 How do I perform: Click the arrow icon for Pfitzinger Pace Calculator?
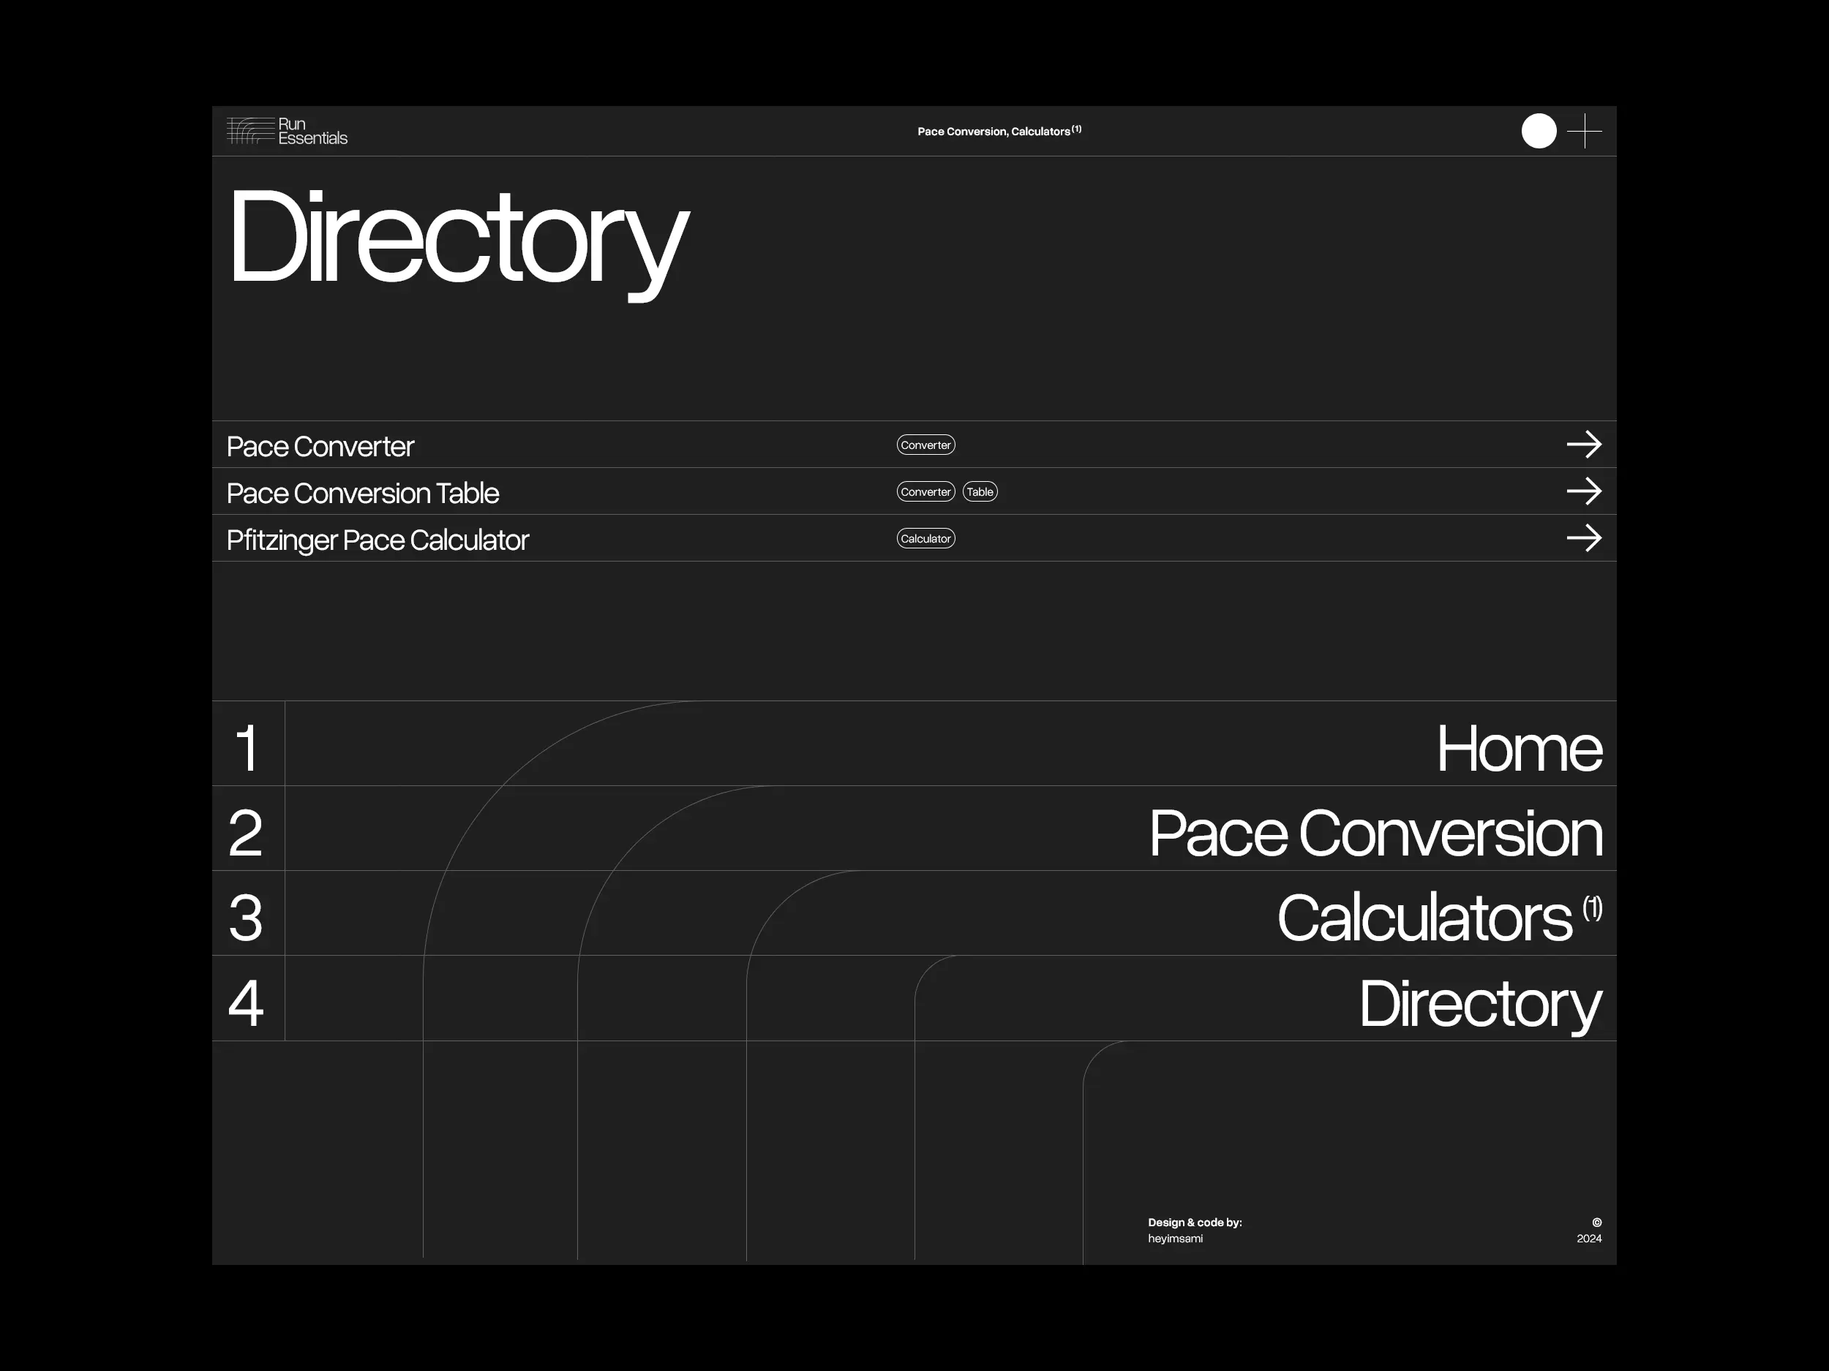pyautogui.click(x=1582, y=539)
